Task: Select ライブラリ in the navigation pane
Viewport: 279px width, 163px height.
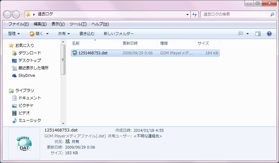Action: coord(24,91)
